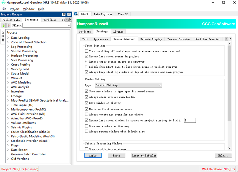Viewport: 238px width, 172px height.
Task: Open the Filter combo box dropdown
Action: [x=69, y=26]
